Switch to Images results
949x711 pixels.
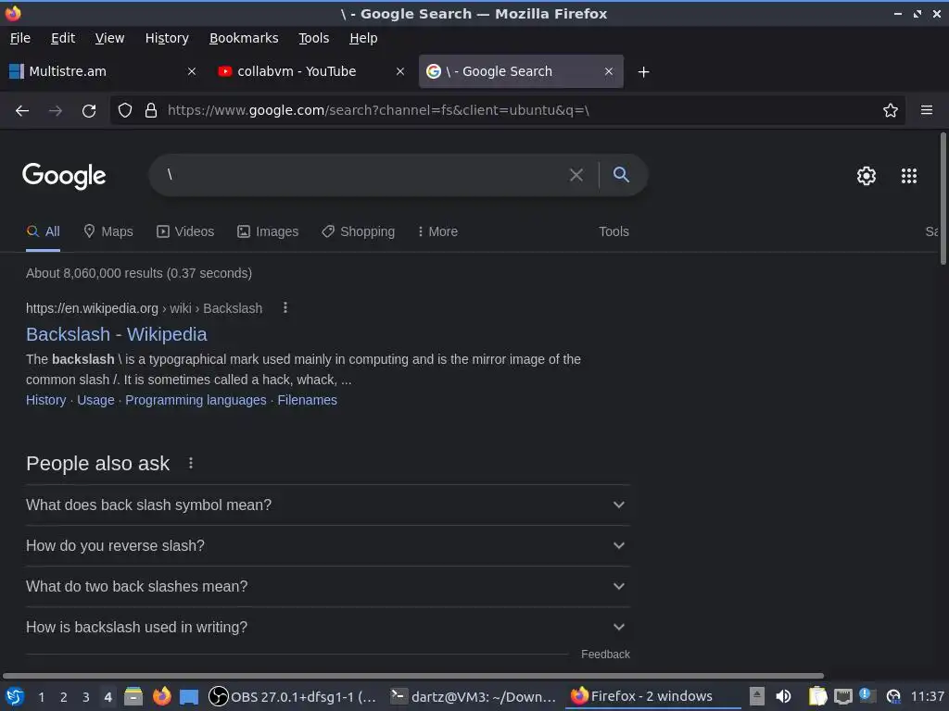pyautogui.click(x=268, y=231)
